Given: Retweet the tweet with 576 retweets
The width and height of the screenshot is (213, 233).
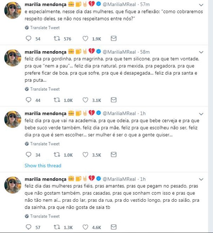Looking at the screenshot, I should [57, 39].
